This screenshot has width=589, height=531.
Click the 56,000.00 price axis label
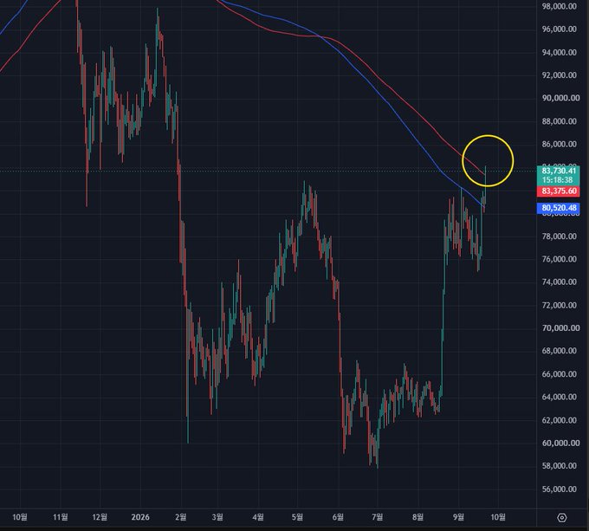point(559,489)
